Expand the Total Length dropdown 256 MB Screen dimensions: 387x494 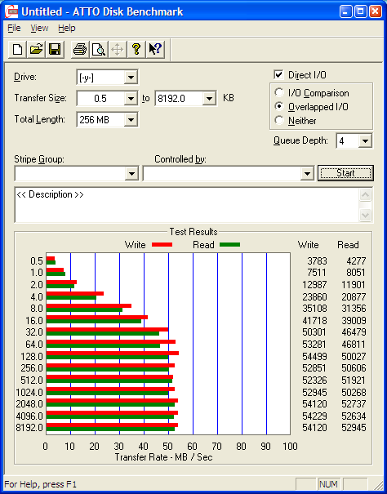coord(131,120)
